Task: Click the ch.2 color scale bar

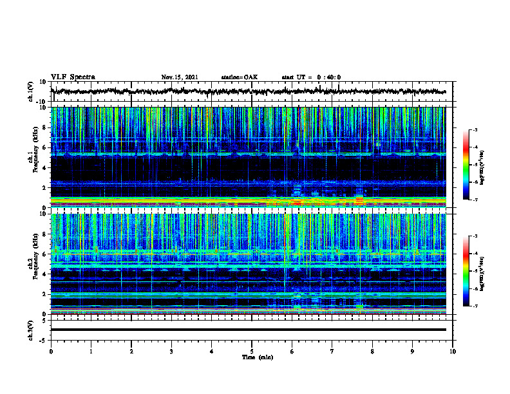Action: [466, 271]
